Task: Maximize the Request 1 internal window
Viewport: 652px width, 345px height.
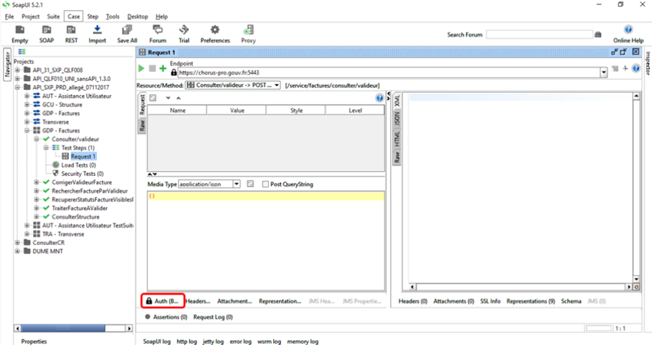Action: 623,52
